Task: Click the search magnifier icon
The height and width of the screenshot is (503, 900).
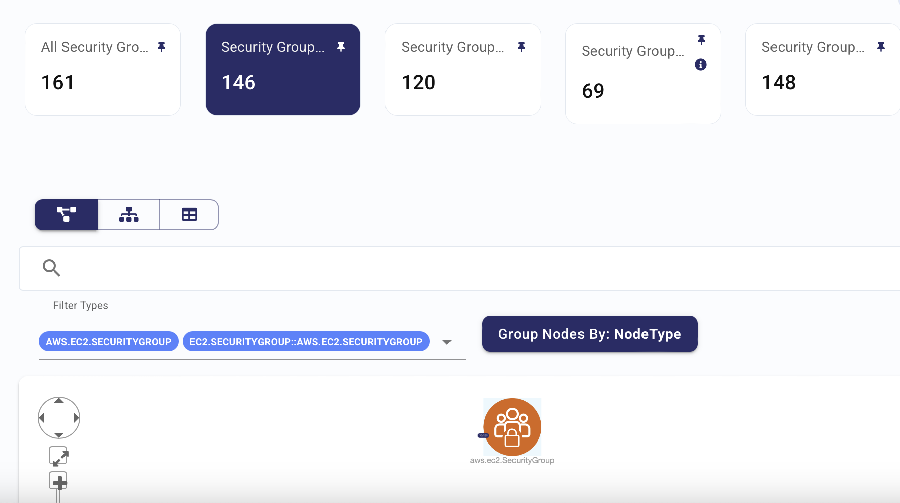Action: tap(51, 268)
